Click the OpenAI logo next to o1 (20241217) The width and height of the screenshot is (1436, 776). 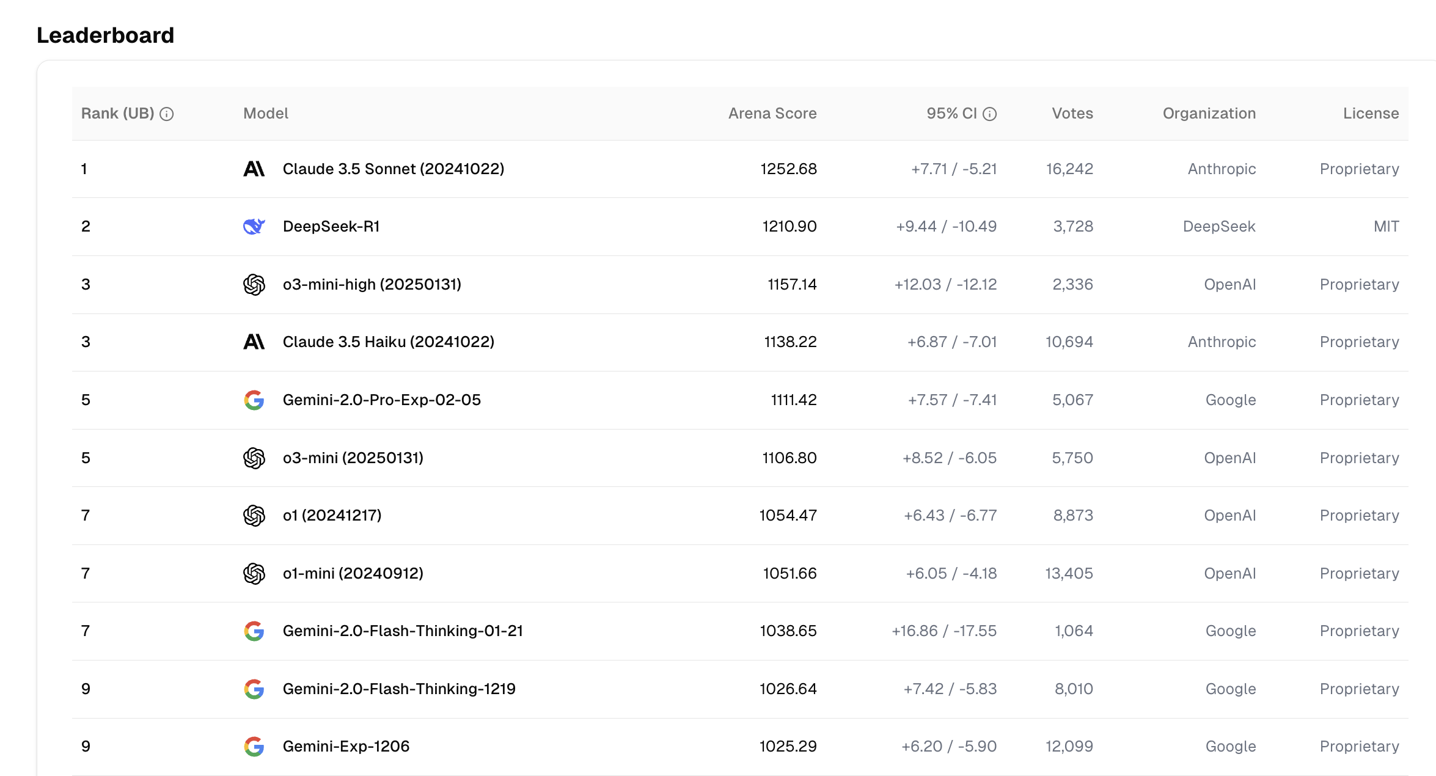[254, 515]
